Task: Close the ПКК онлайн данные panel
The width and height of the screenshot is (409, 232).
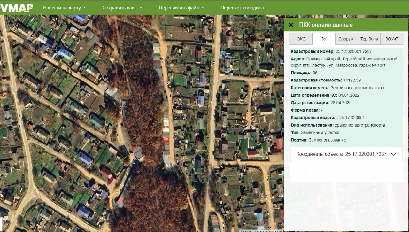Action: (x=291, y=25)
